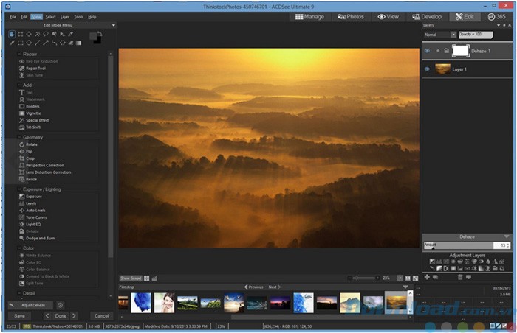Viewport: 517px width, 333px height.
Task: Click the Done button
Action: point(60,316)
